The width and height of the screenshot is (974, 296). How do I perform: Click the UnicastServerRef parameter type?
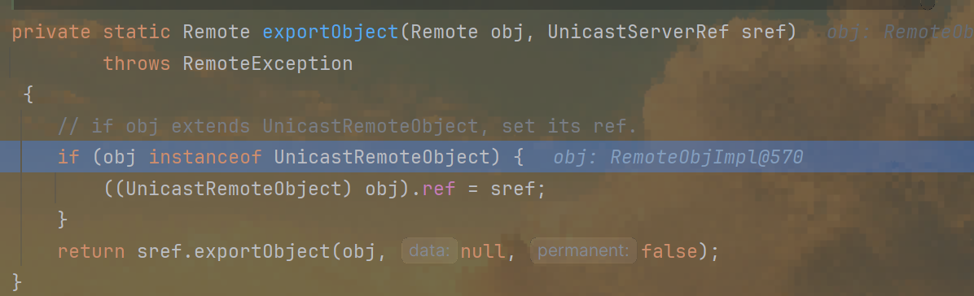638,33
